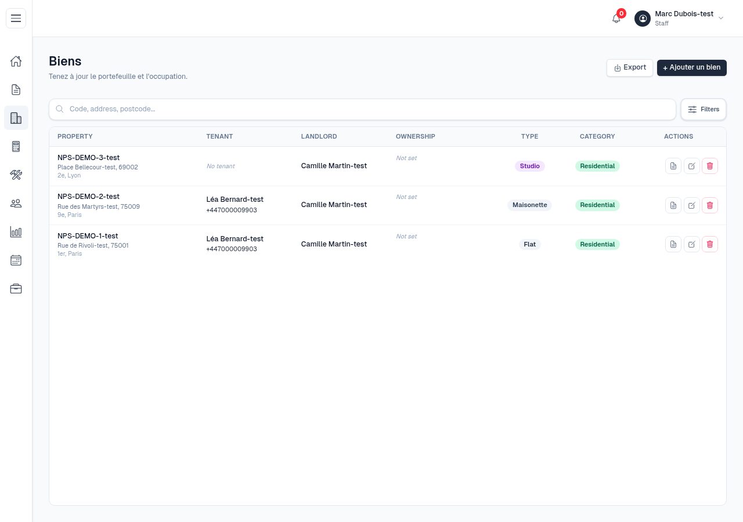Open property NPS-DEMO-2-test

tap(89, 197)
